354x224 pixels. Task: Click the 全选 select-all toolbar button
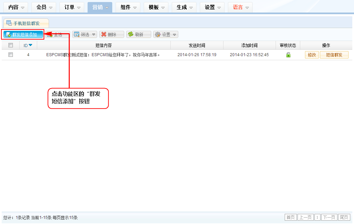pyautogui.click(x=58, y=35)
